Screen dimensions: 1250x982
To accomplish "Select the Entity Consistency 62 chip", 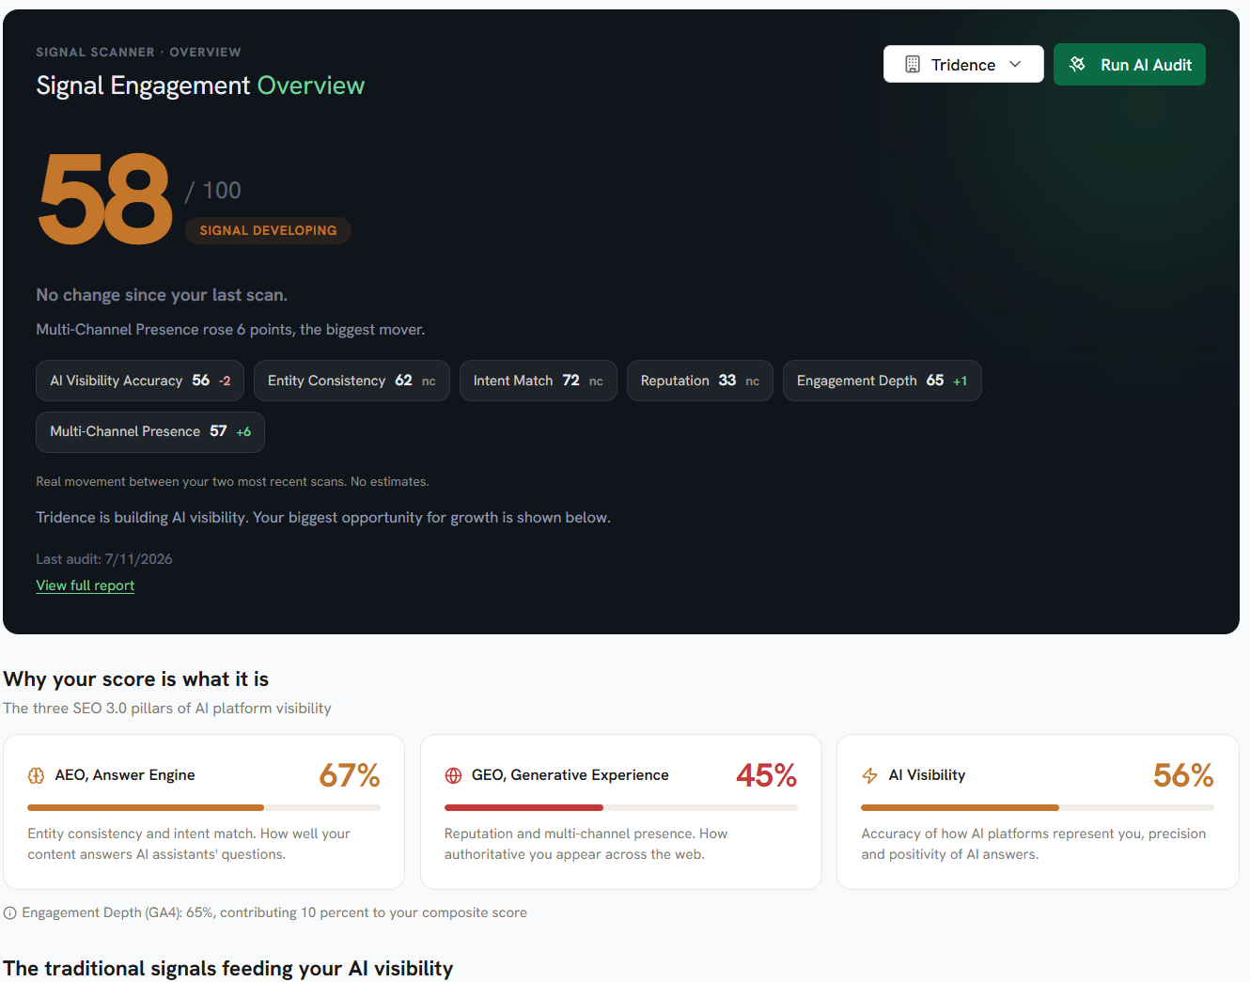I will point(352,381).
